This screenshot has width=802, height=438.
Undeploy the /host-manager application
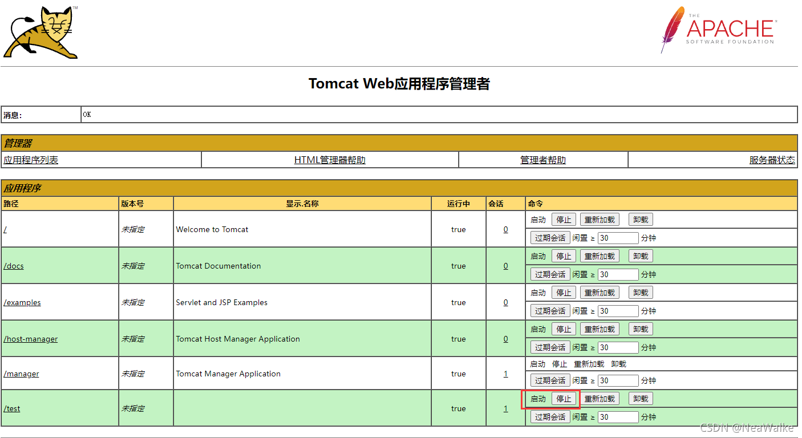(641, 329)
